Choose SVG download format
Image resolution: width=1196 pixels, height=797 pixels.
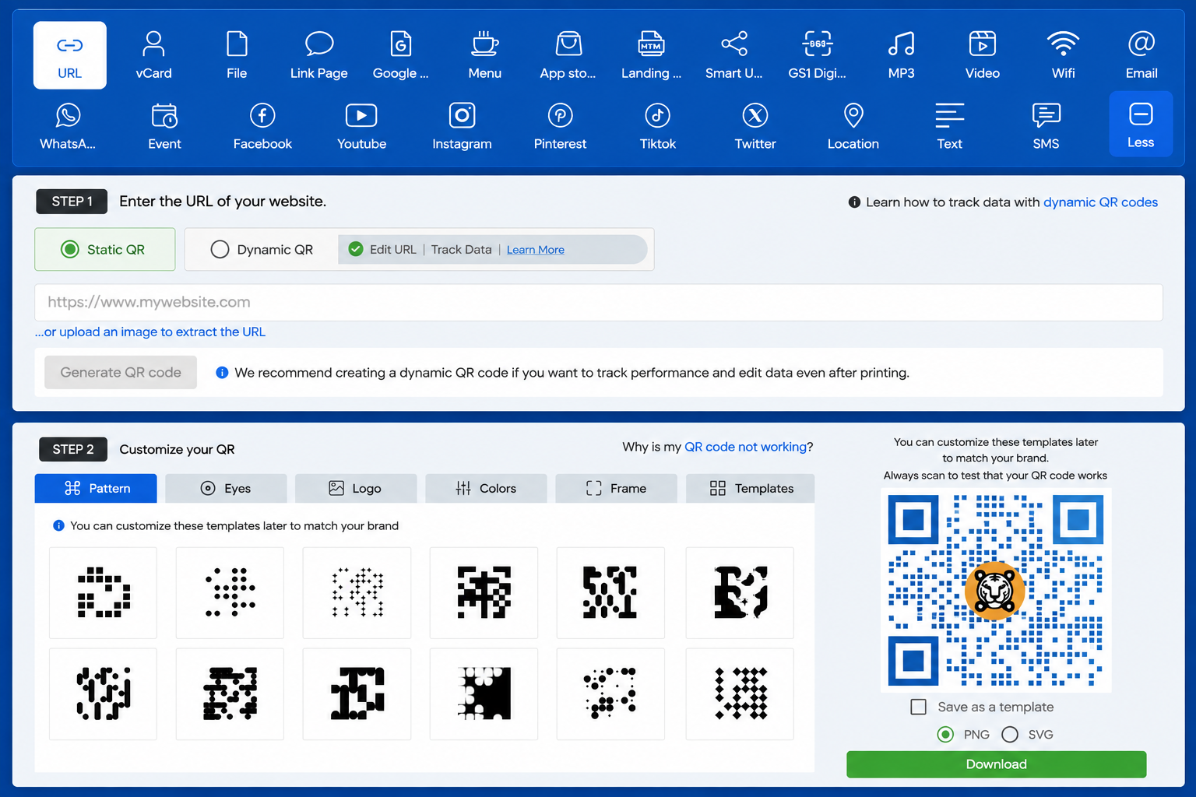coord(1010,735)
